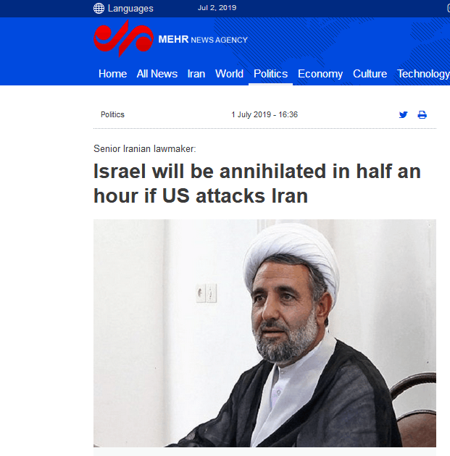
Task: Share article via Twitter bird icon
Action: [403, 114]
